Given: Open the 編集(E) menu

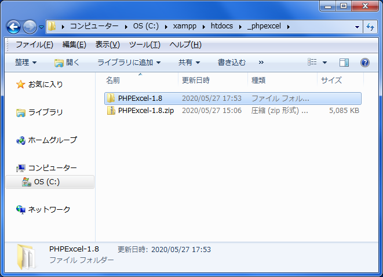Looking at the screenshot, I should tap(74, 45).
